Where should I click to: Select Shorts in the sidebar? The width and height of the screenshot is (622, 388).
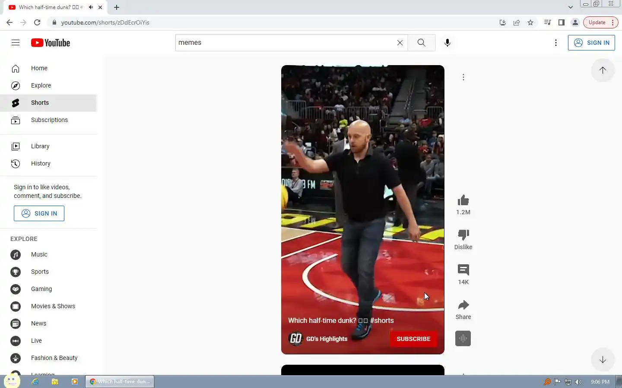click(x=48, y=103)
